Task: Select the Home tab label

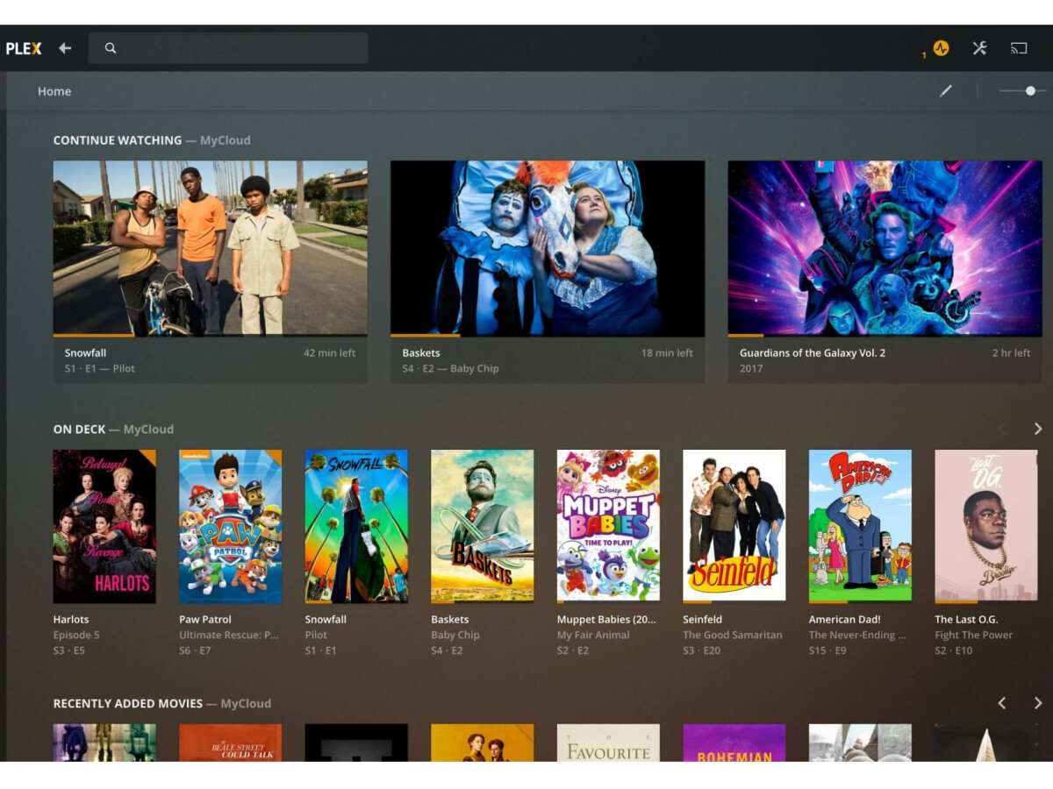Action: click(x=54, y=91)
